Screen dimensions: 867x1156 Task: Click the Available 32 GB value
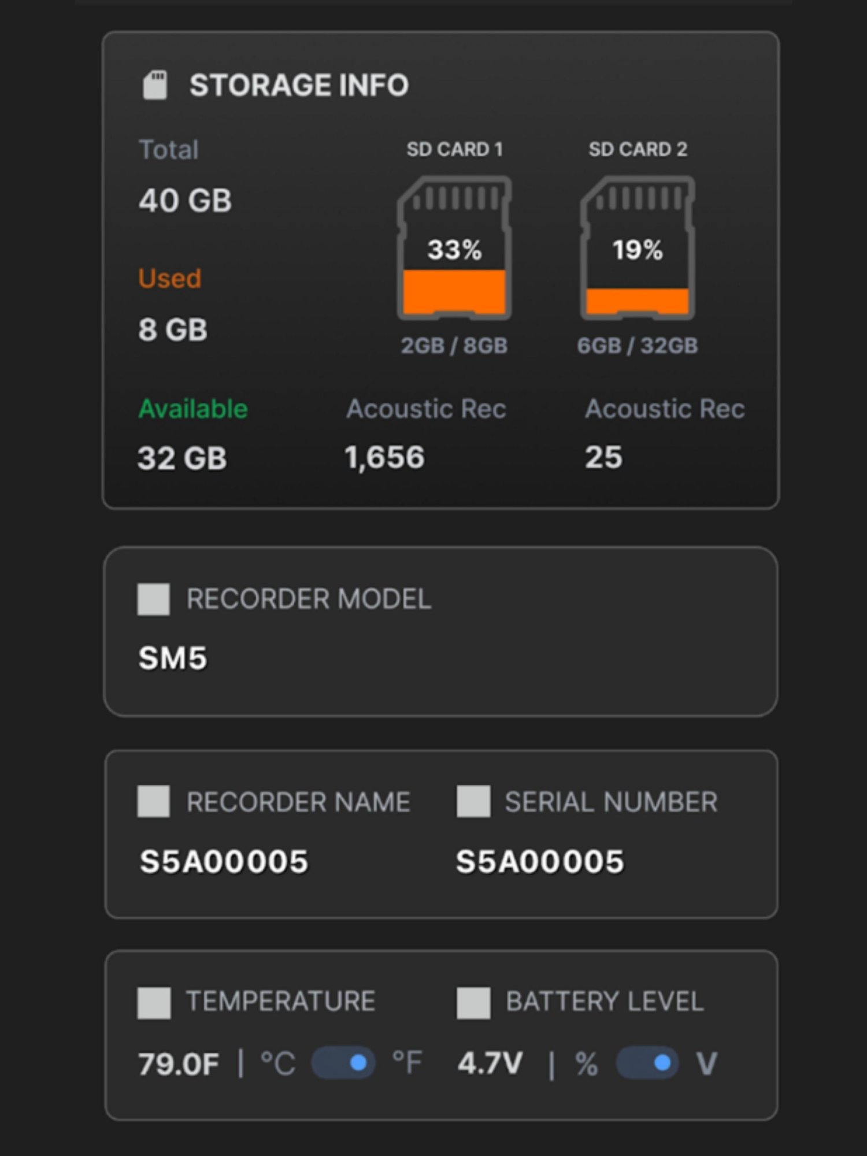coord(182,458)
